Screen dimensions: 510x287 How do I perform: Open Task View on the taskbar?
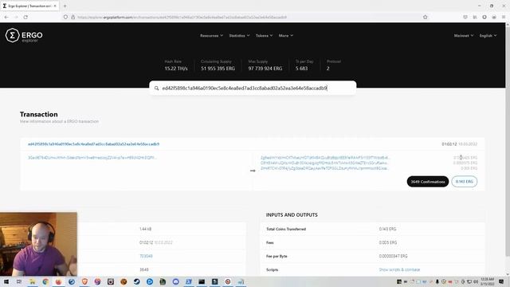point(19,281)
